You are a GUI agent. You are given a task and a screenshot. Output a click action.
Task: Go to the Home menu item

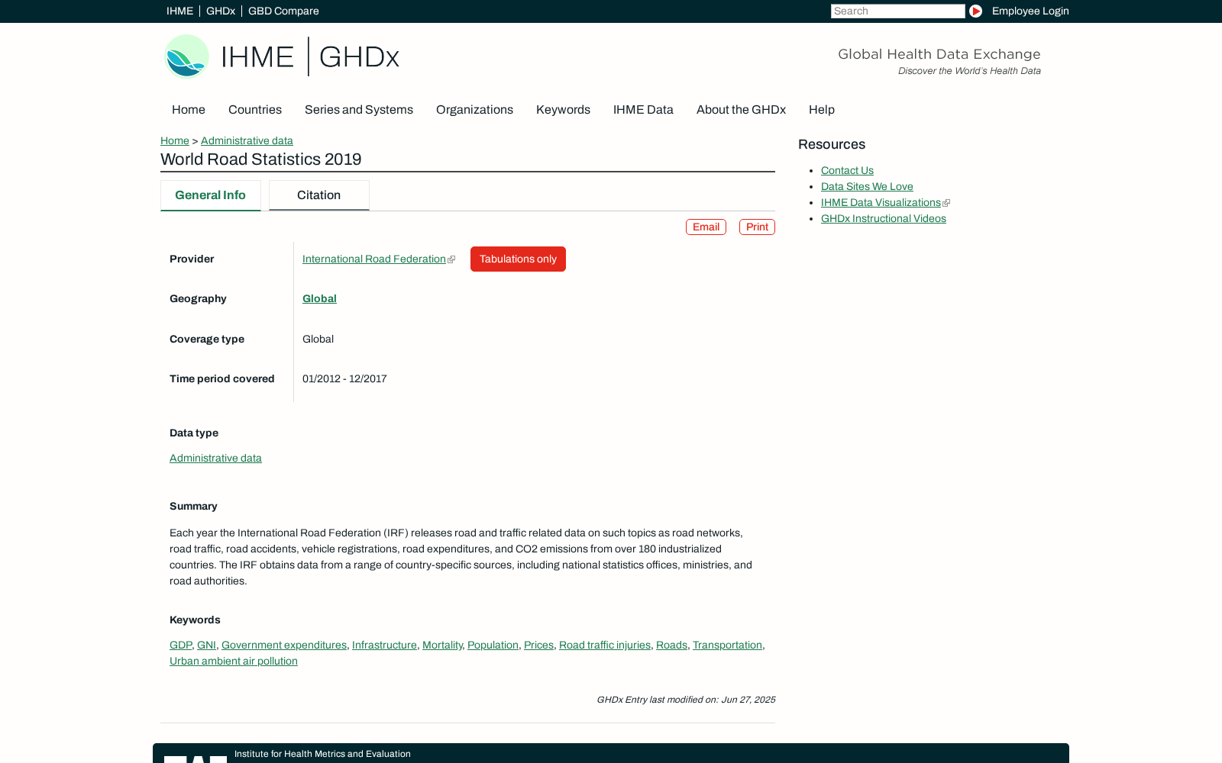coord(189,109)
